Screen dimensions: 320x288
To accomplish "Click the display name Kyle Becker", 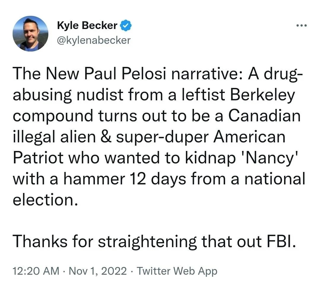I will [87, 26].
